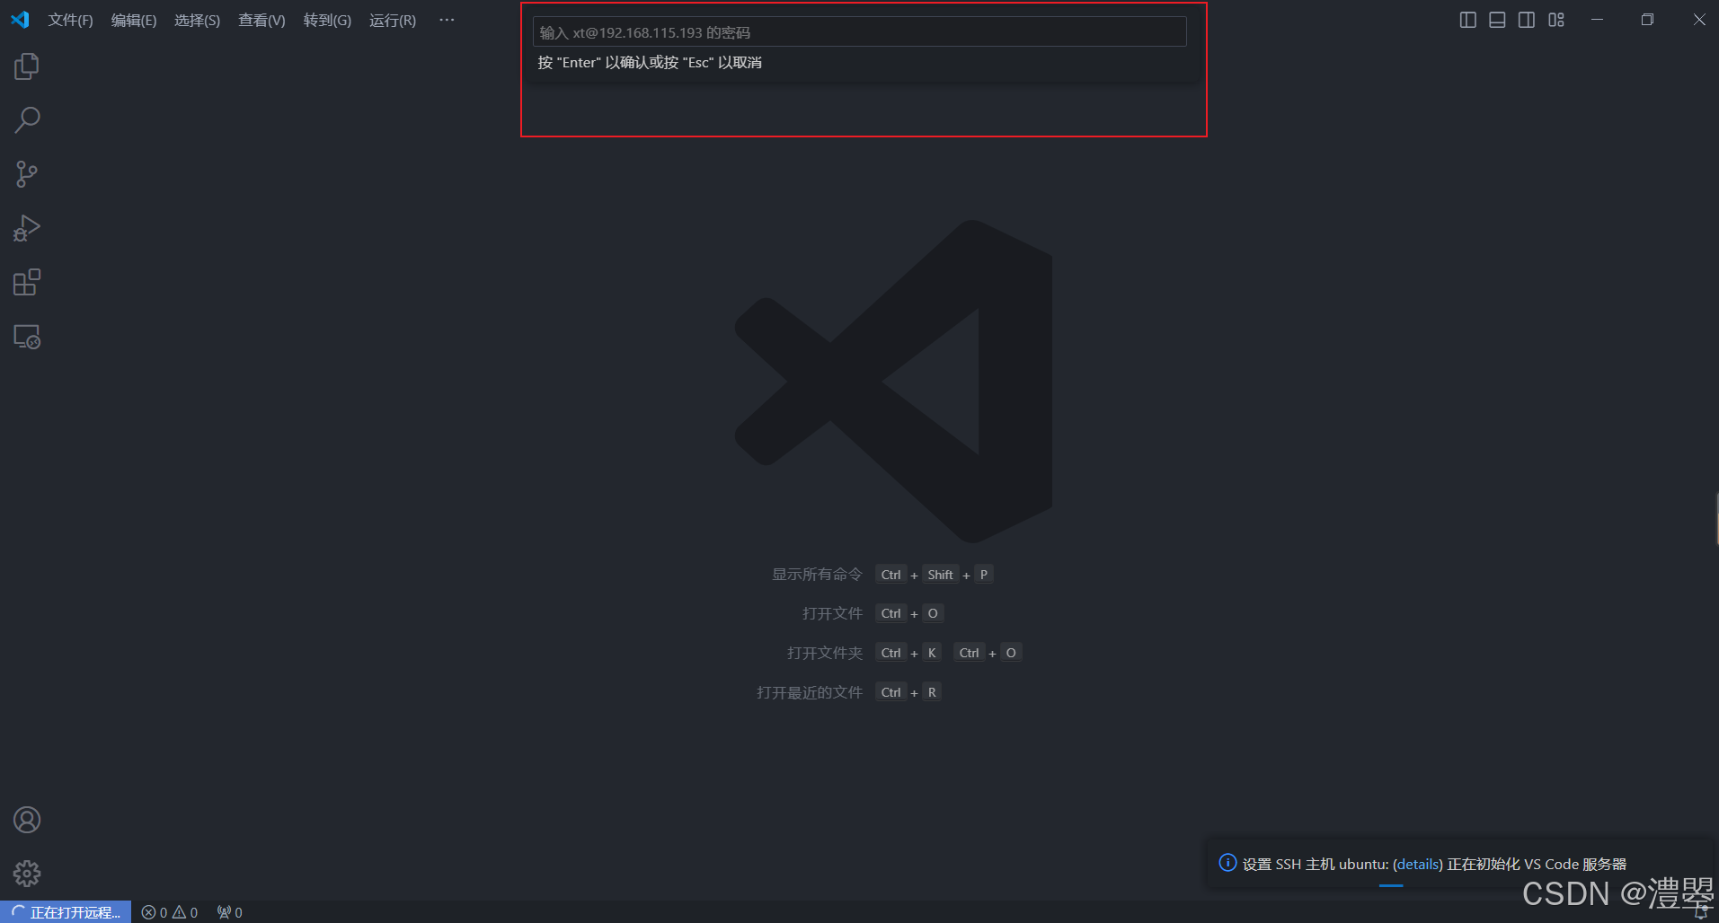Open the Search view
The width and height of the screenshot is (1719, 923).
[x=27, y=120]
